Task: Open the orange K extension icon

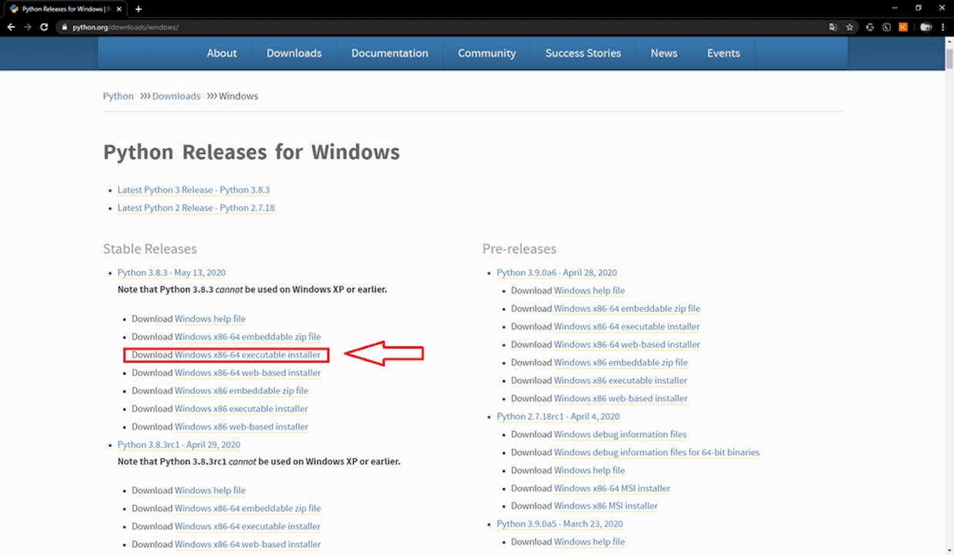Action: pyautogui.click(x=903, y=27)
